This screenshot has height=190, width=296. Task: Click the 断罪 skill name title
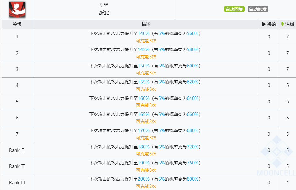(104, 13)
